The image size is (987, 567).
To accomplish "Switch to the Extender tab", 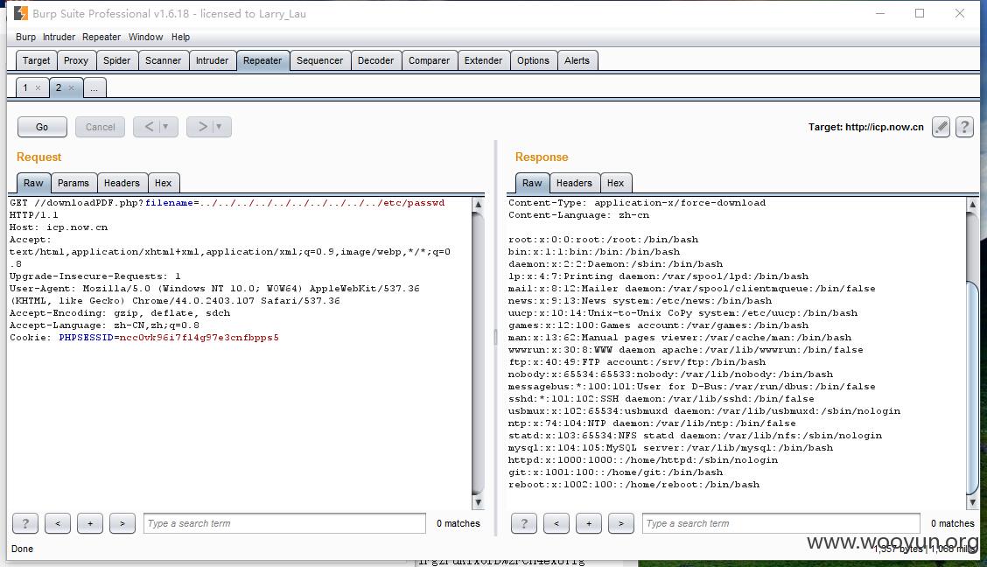I will [483, 60].
